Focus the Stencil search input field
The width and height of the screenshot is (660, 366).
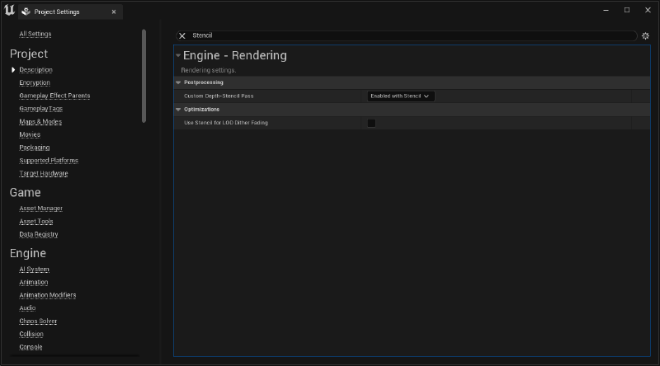412,35
